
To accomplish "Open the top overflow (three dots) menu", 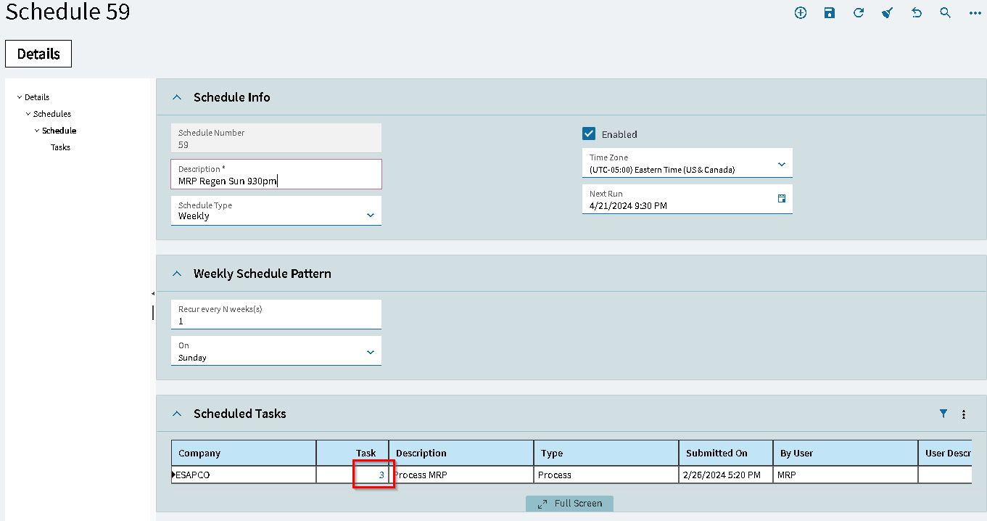I will (x=975, y=12).
